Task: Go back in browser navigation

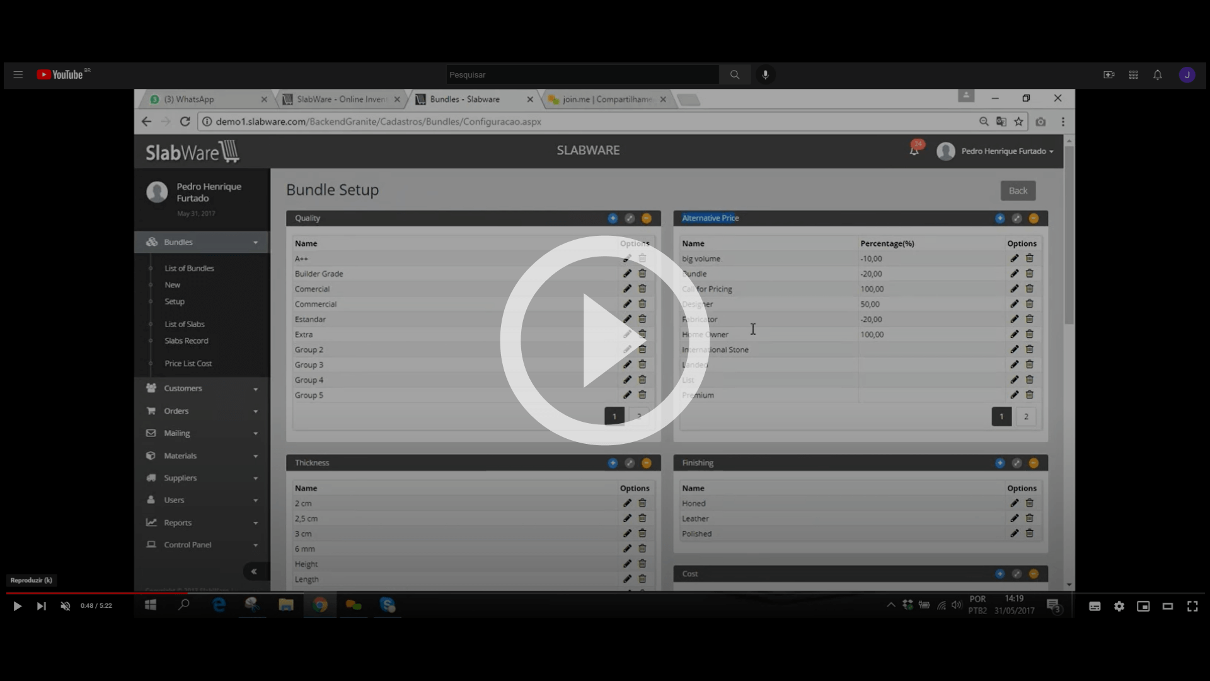Action: tap(146, 122)
